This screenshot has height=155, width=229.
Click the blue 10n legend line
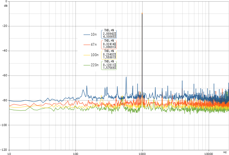[x=87, y=35]
